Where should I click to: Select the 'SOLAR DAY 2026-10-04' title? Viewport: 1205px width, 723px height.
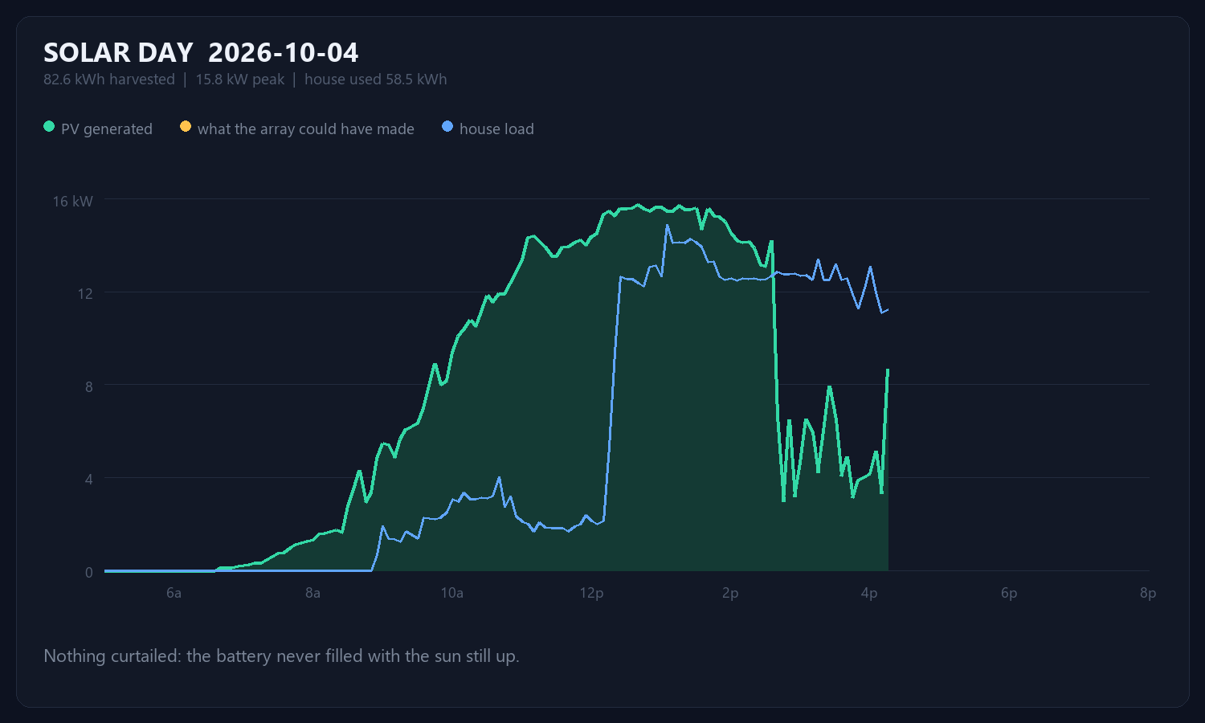[x=201, y=53]
